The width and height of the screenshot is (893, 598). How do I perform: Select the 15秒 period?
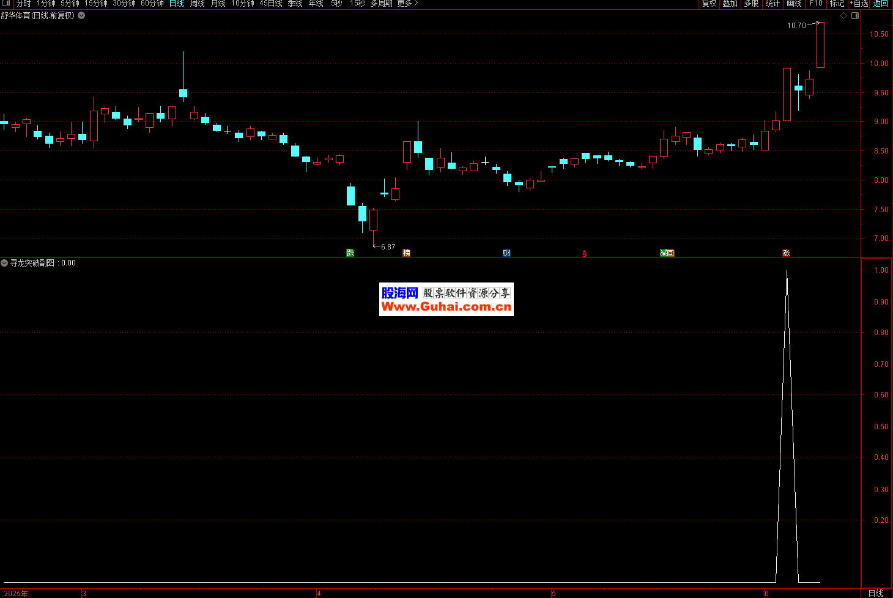[x=357, y=3]
